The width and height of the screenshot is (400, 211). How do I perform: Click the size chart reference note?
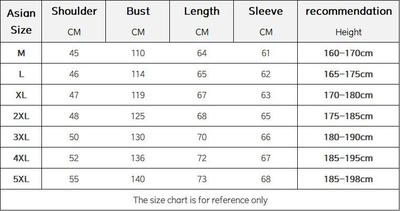[x=200, y=200]
